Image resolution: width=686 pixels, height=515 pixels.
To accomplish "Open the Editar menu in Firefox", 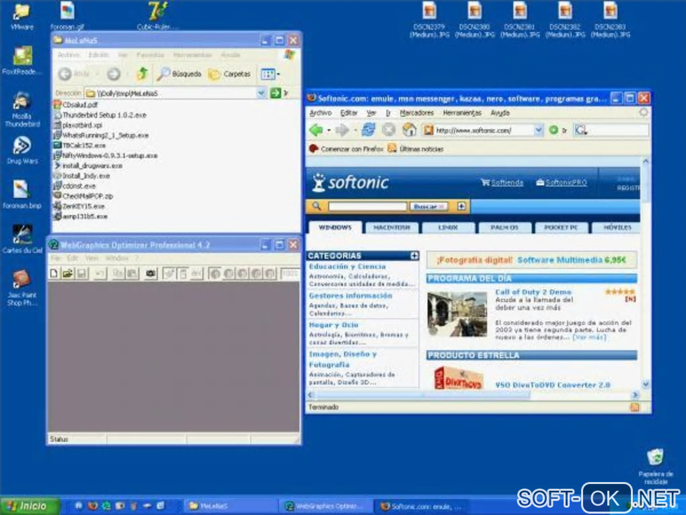I will tap(348, 112).
